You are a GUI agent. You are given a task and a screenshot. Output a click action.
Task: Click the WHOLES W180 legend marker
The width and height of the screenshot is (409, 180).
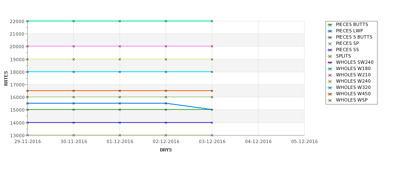[x=330, y=69]
